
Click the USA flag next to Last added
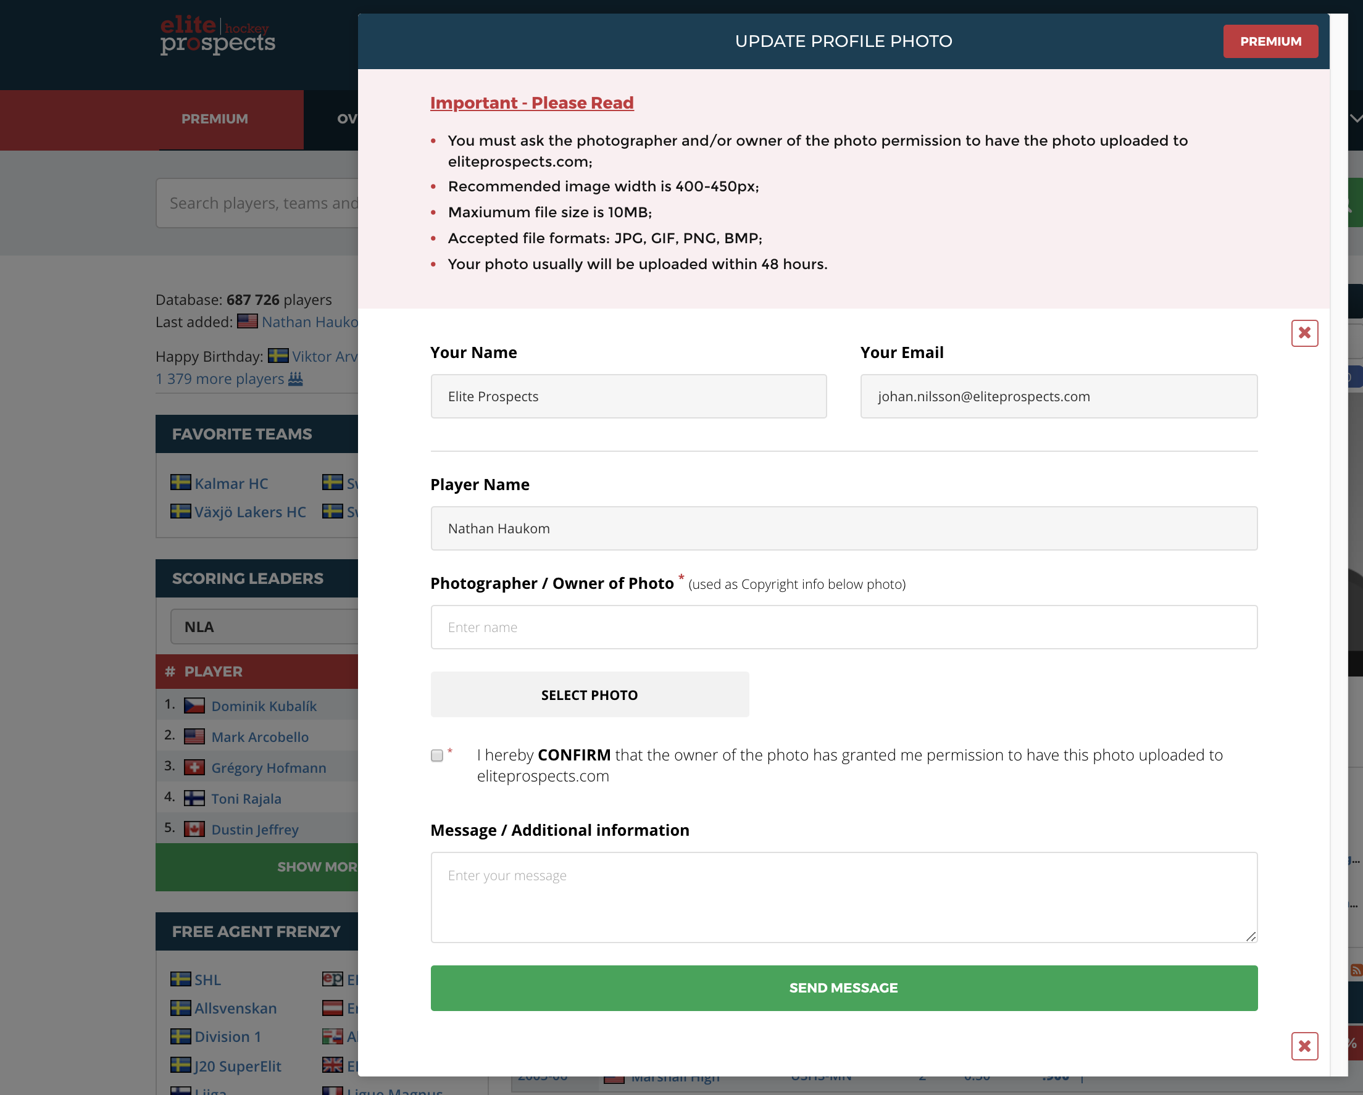pos(247,322)
